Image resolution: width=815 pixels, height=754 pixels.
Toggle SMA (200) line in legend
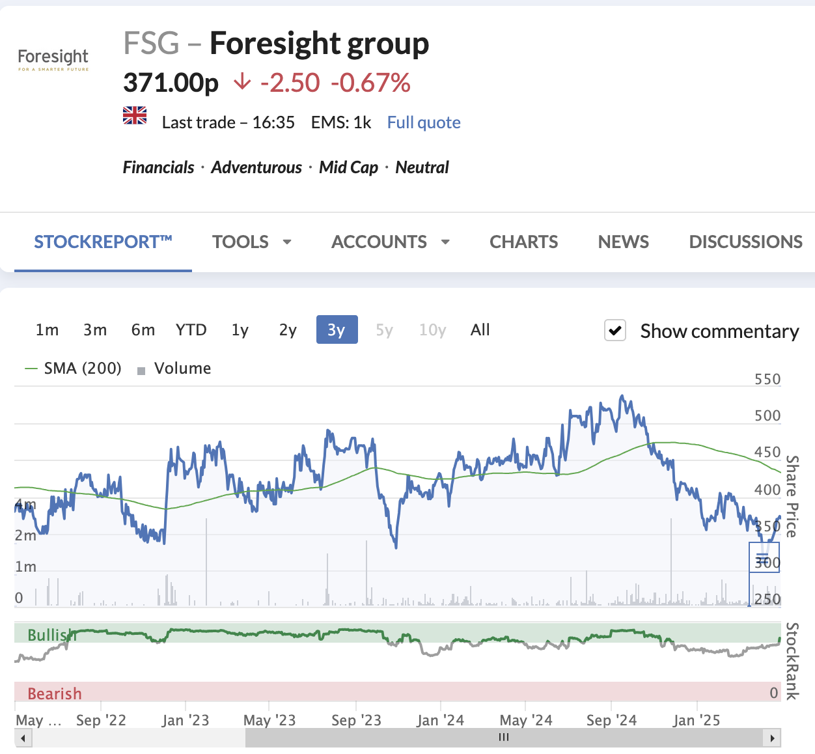pos(73,369)
